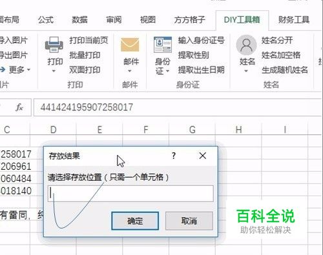The height and width of the screenshot is (255, 323).
Task: Switch to the 数据 tab
Action: pyautogui.click(x=79, y=20)
